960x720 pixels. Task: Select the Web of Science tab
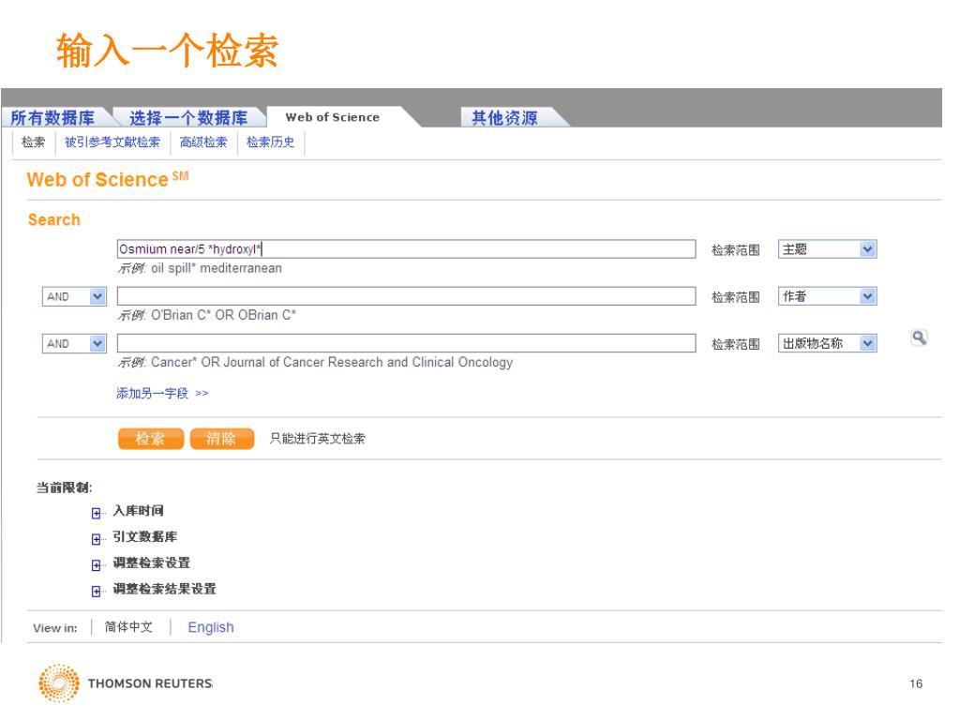click(x=333, y=117)
